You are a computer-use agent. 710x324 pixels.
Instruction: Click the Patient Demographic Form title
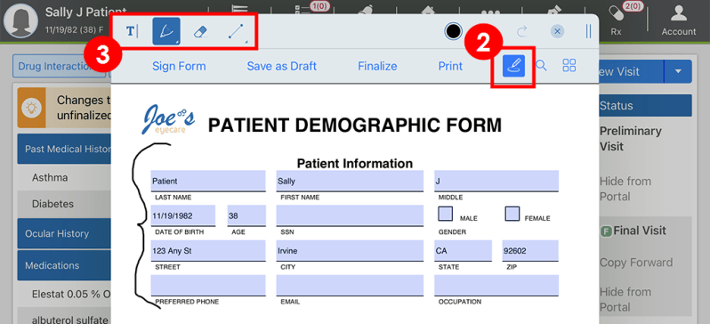click(x=354, y=126)
